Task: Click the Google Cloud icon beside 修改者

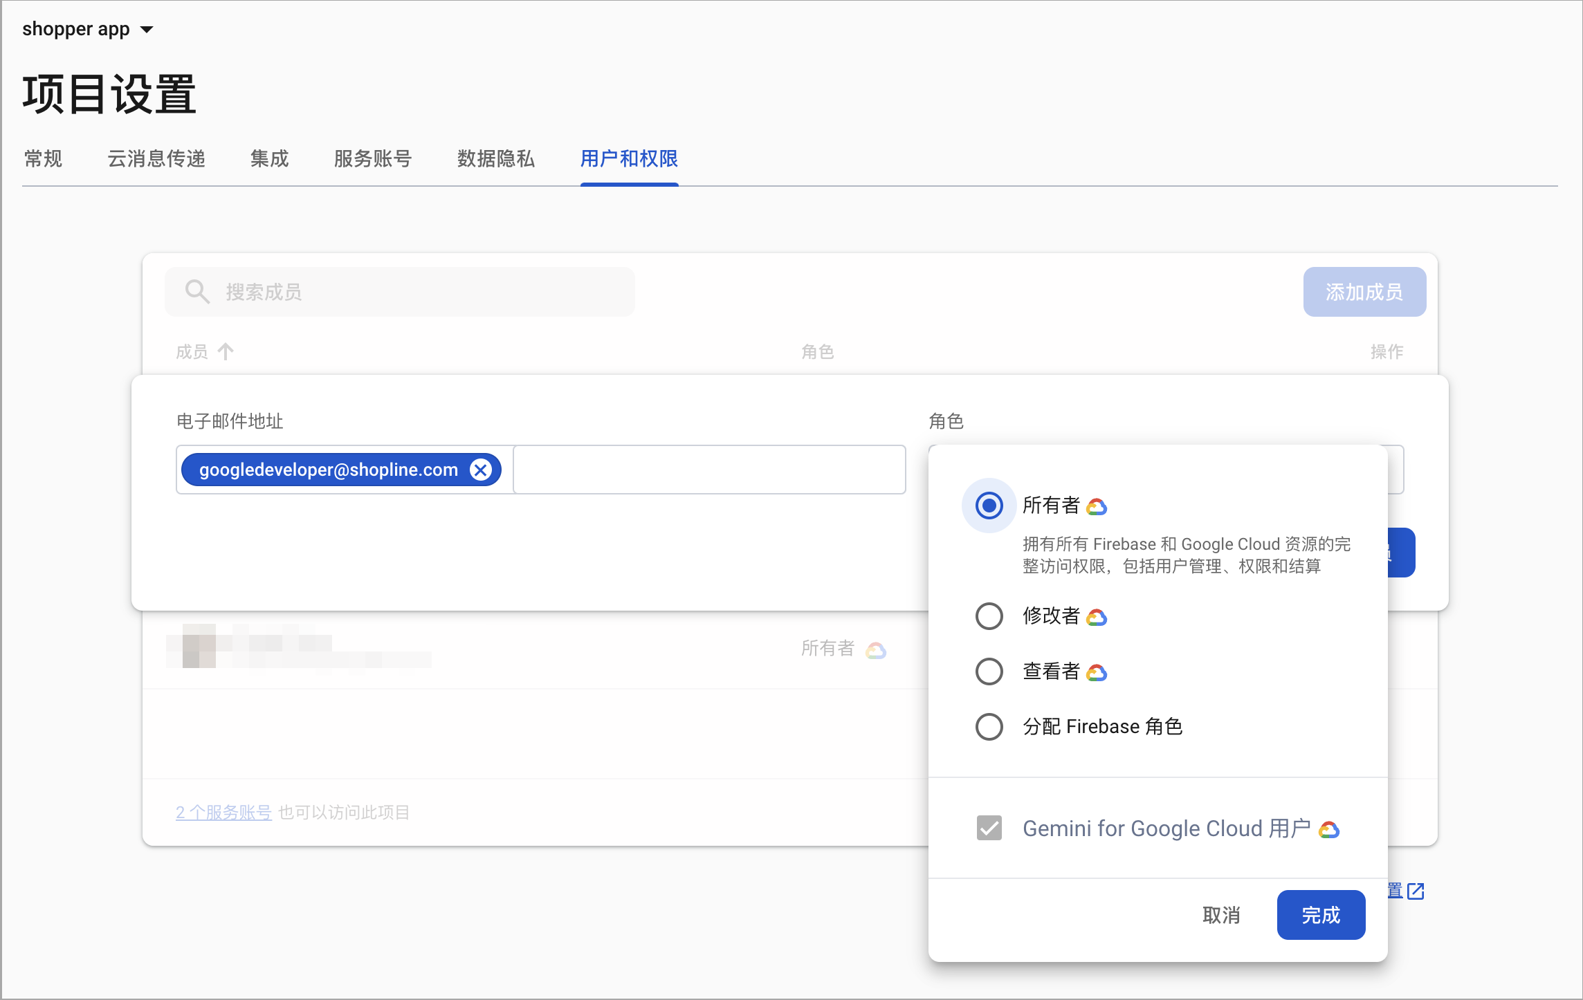Action: (1097, 617)
